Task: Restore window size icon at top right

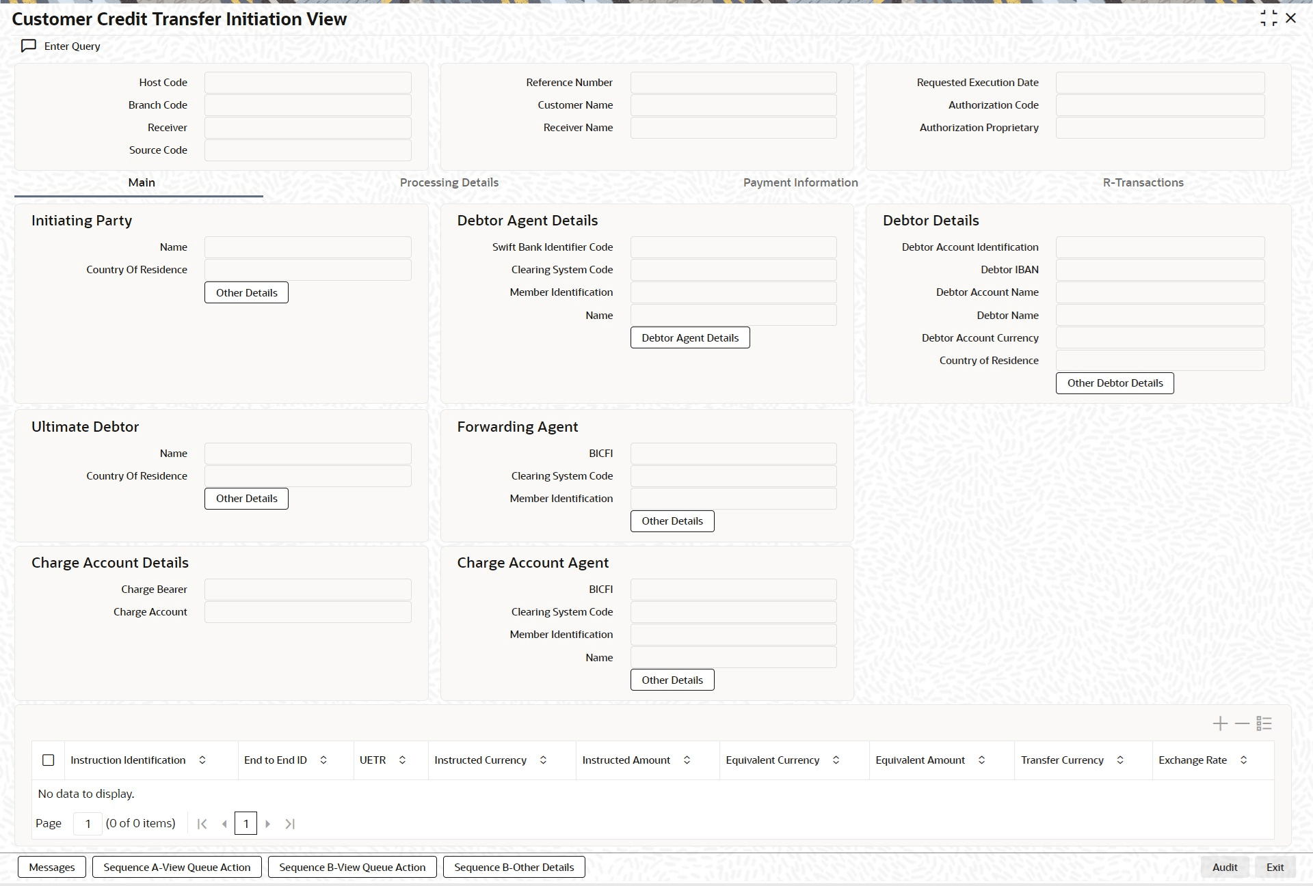Action: 1269,18
